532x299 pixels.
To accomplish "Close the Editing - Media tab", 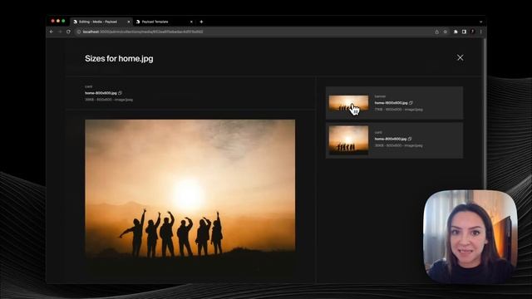I will click(x=129, y=22).
